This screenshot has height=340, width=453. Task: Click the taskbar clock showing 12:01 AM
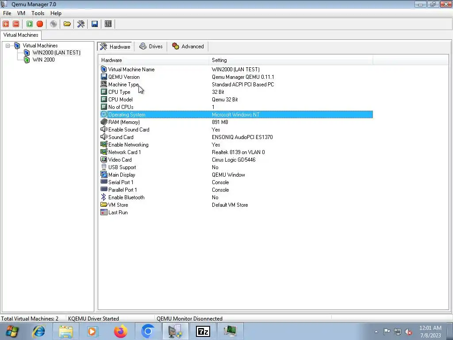[430, 332]
